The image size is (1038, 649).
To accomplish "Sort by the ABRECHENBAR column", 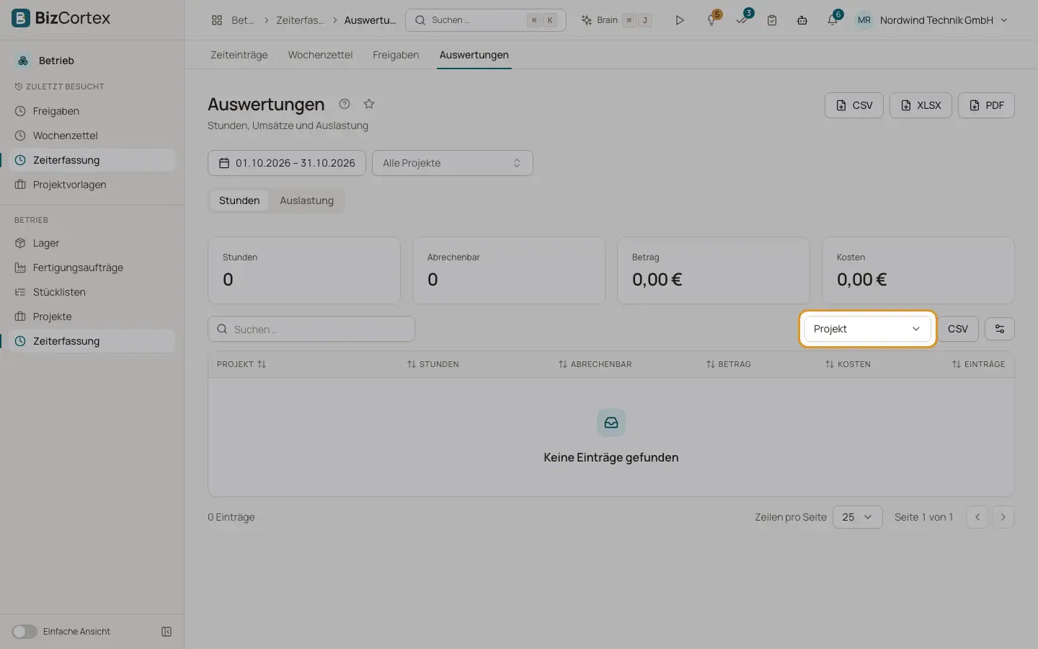I will click(595, 364).
